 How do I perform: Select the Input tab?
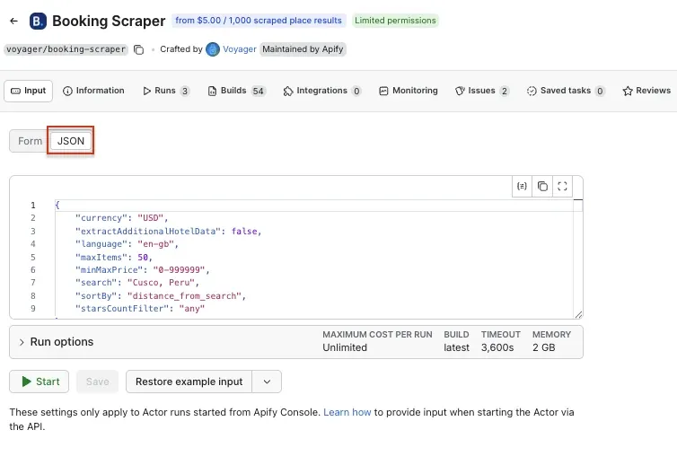click(28, 91)
